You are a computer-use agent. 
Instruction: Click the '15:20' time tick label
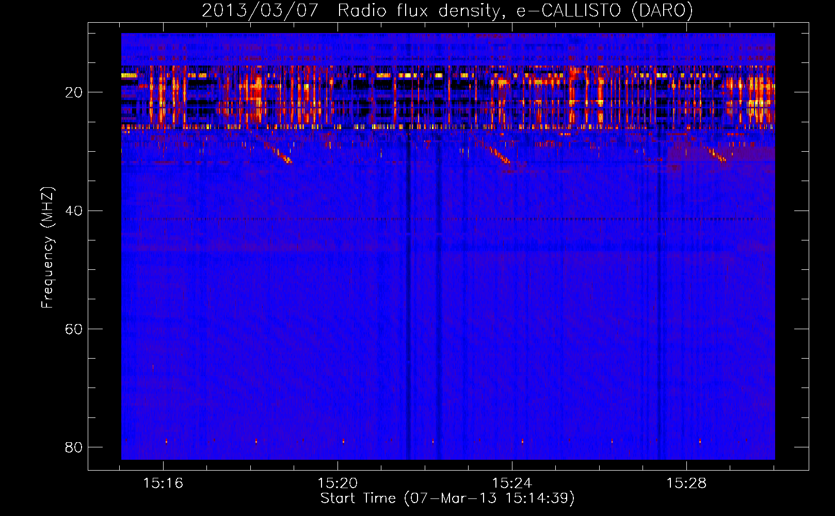click(x=338, y=483)
